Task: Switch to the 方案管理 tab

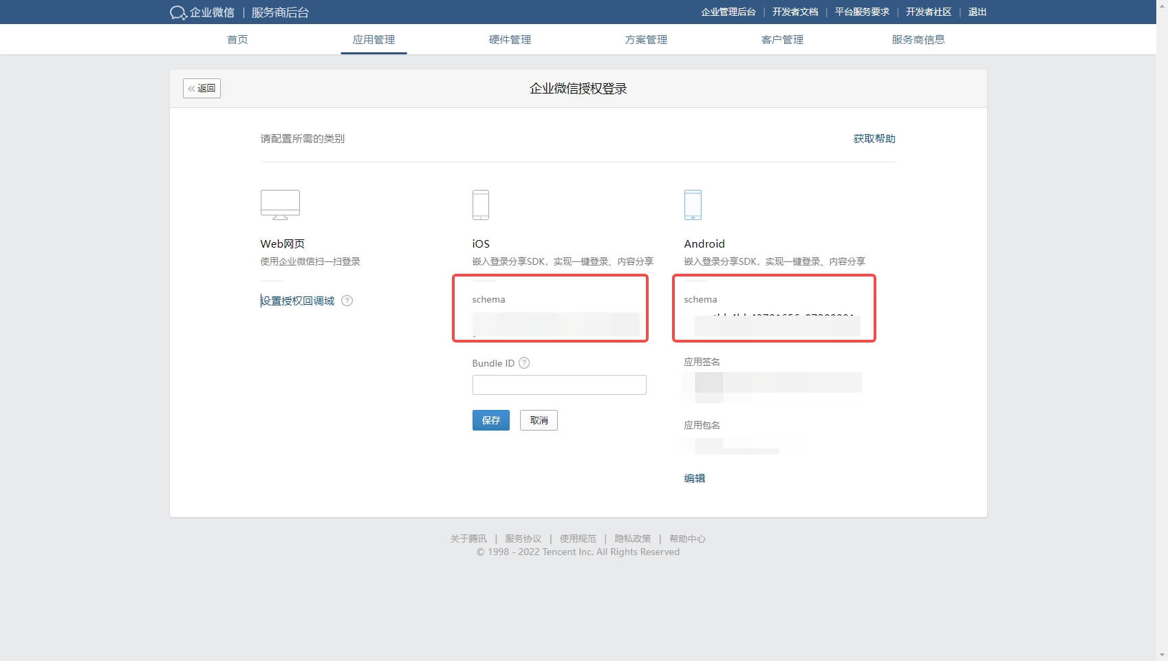Action: (x=645, y=39)
